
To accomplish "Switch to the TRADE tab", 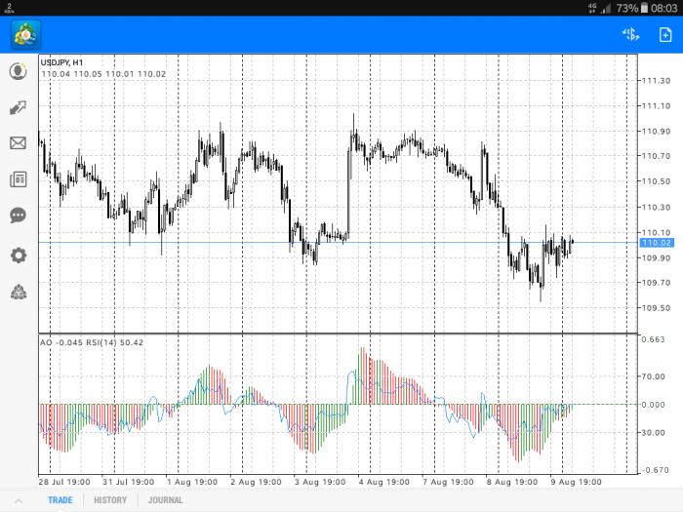I will [x=60, y=499].
